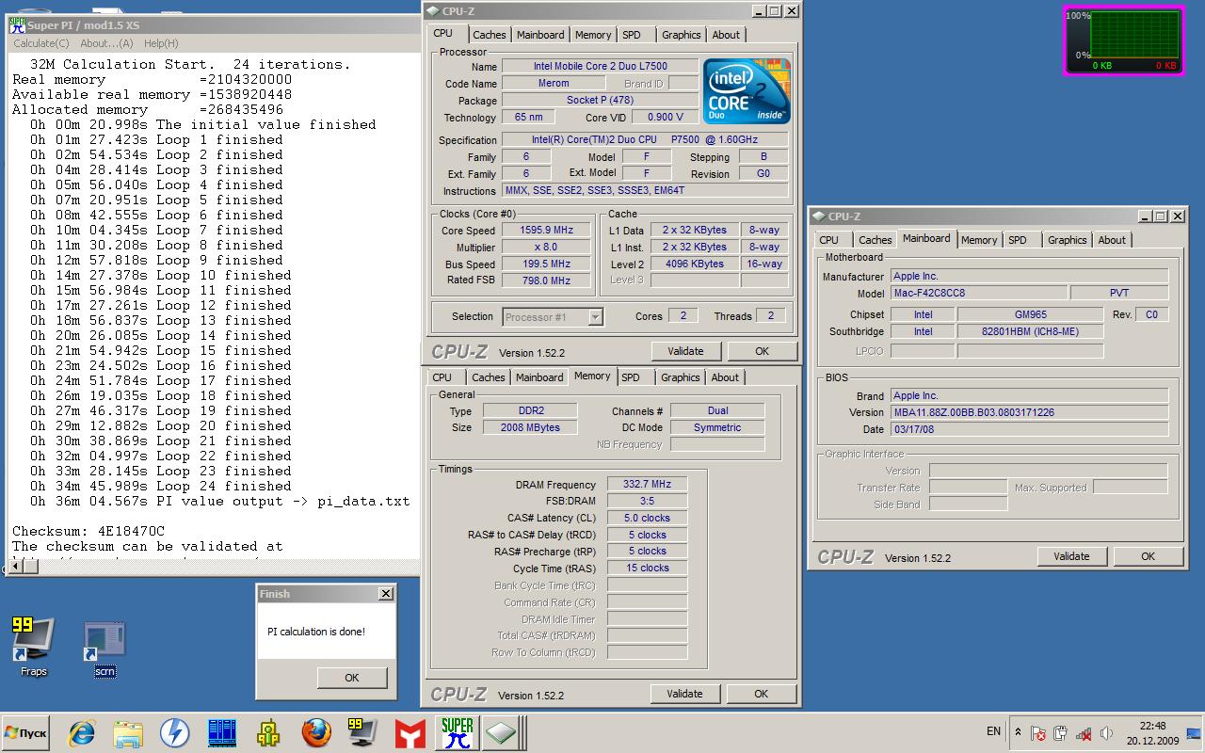Switch to Caches tab in top CPU-Z window
The width and height of the screenshot is (1205, 753).
coord(489,35)
